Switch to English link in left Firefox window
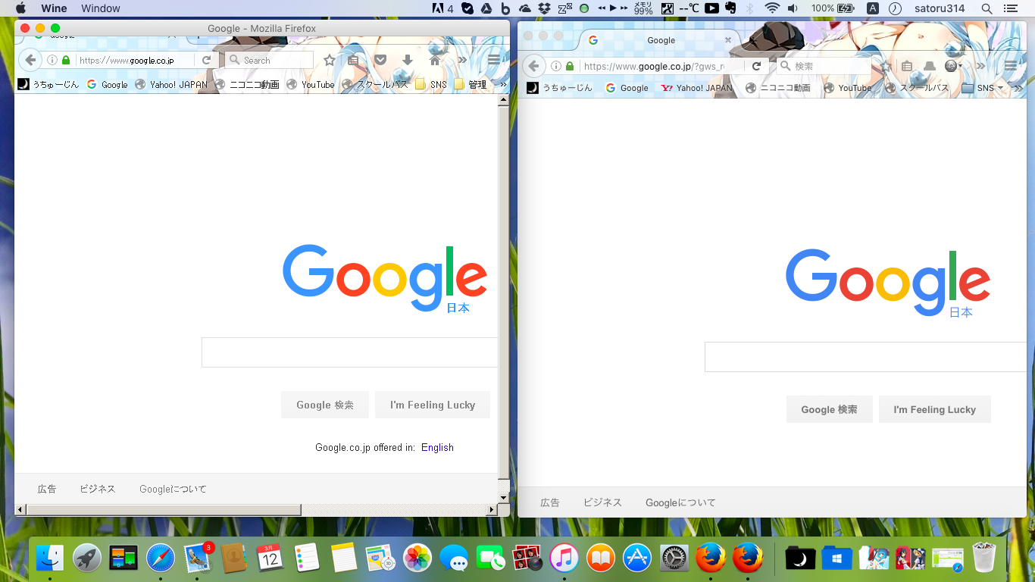 pos(437,448)
